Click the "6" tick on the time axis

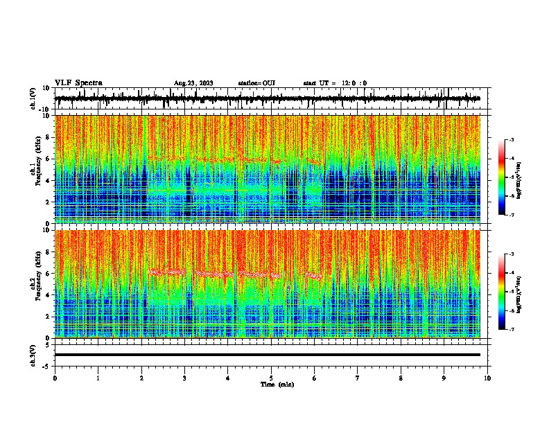[x=315, y=378]
